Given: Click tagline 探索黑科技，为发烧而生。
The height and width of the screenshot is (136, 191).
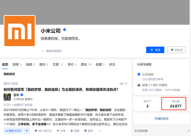Looking at the screenshot, I should [61, 39].
